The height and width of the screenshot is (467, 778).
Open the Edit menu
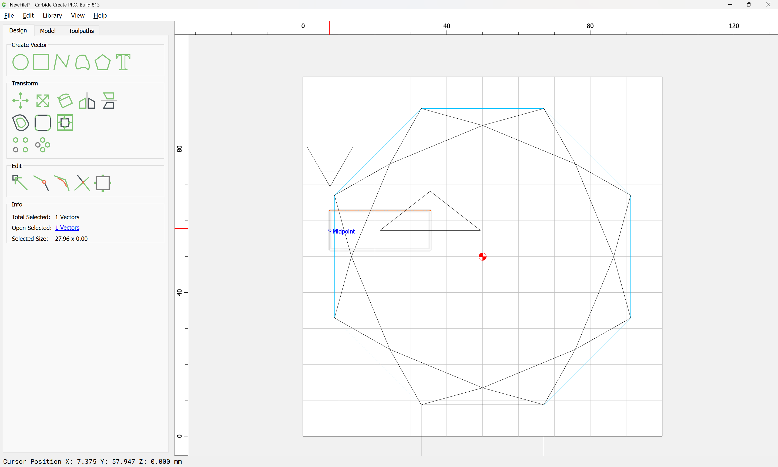coord(28,15)
